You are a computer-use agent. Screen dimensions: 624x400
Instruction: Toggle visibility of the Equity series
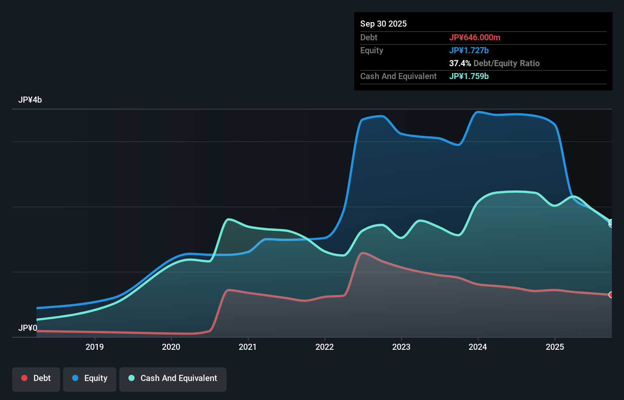tap(90, 378)
